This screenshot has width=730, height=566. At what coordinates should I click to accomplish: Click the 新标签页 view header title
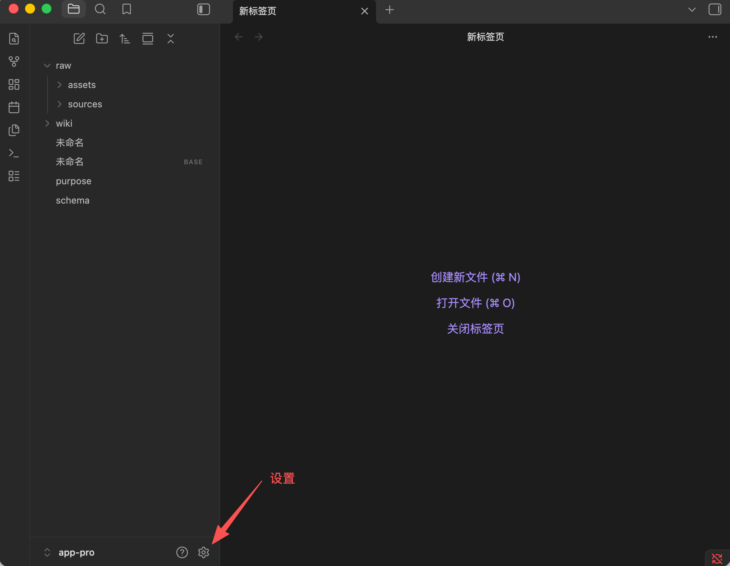point(485,37)
